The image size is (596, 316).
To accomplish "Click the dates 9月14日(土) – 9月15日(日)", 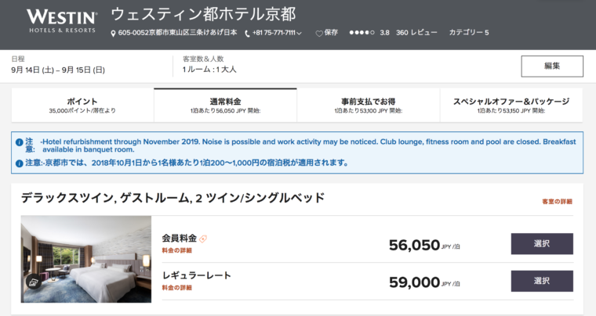I will [58, 70].
